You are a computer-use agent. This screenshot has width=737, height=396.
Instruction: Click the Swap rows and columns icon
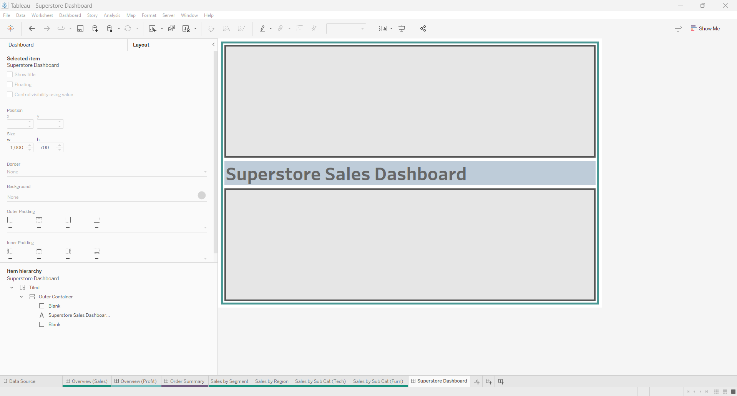[x=211, y=28]
